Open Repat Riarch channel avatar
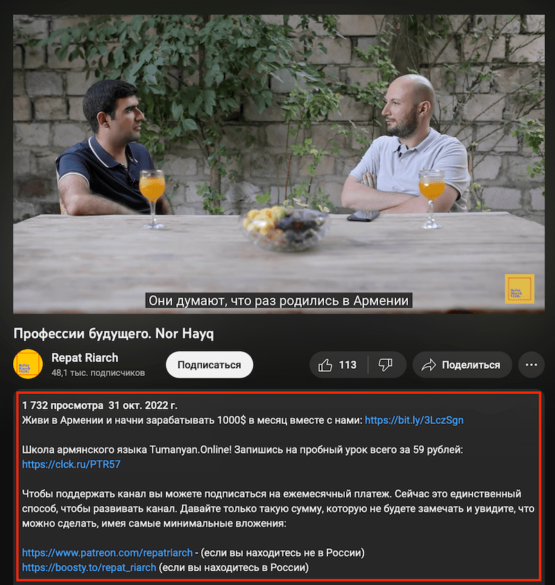Viewport: 555px width, 585px height. pyautogui.click(x=28, y=364)
